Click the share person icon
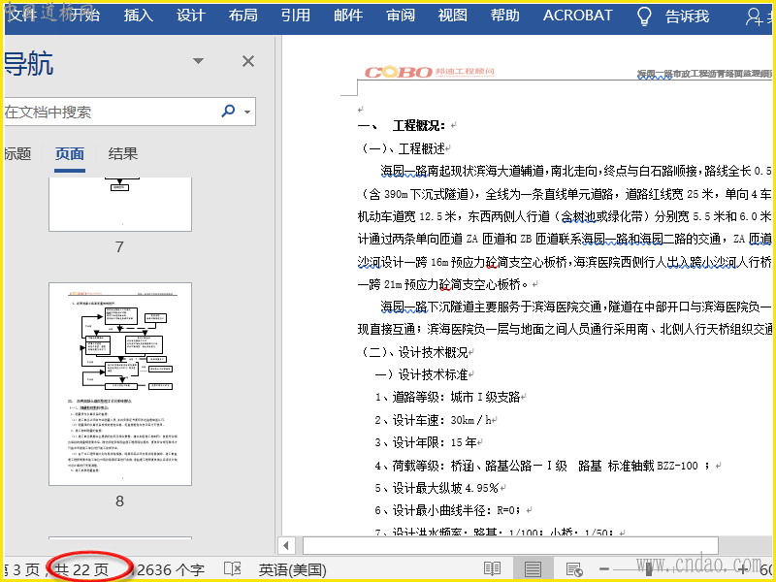This screenshot has width=776, height=582. (x=754, y=16)
